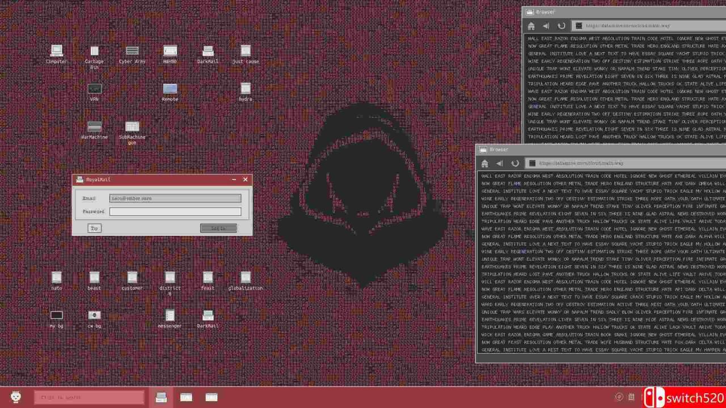Click the taskbar search box
This screenshot has width=726, height=408.
coord(88,397)
